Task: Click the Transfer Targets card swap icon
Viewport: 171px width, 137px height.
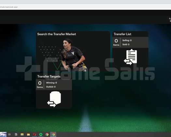Action: (54, 99)
